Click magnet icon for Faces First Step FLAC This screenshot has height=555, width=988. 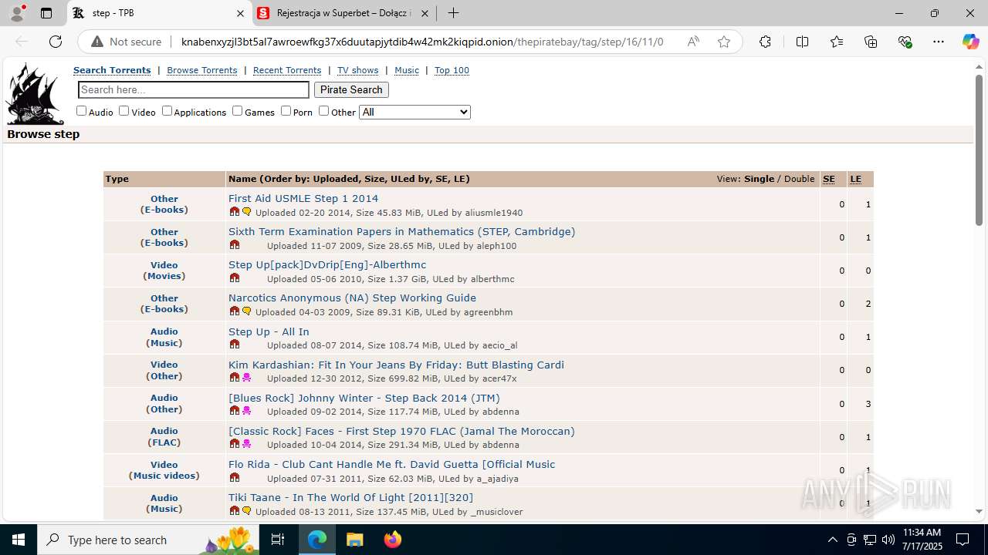coord(235,444)
